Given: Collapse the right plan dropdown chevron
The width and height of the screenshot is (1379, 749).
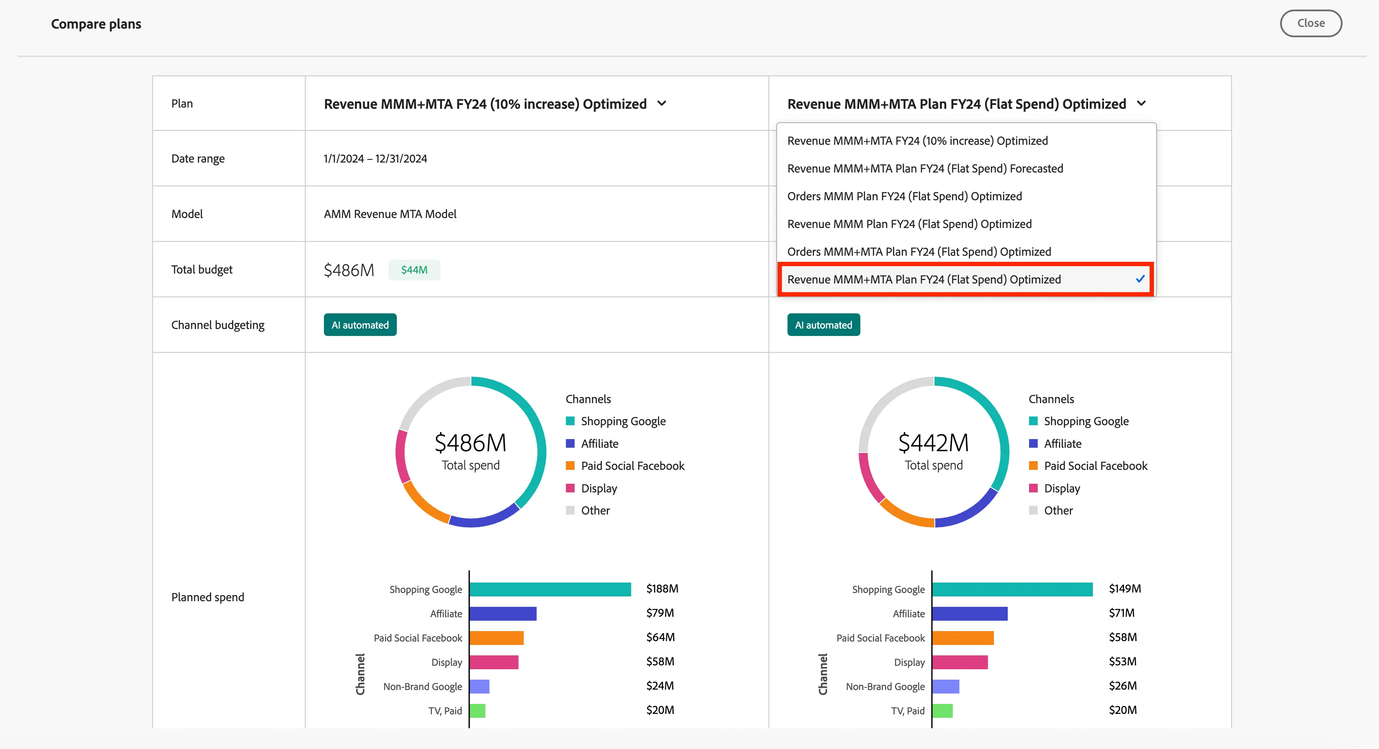Looking at the screenshot, I should point(1141,103).
